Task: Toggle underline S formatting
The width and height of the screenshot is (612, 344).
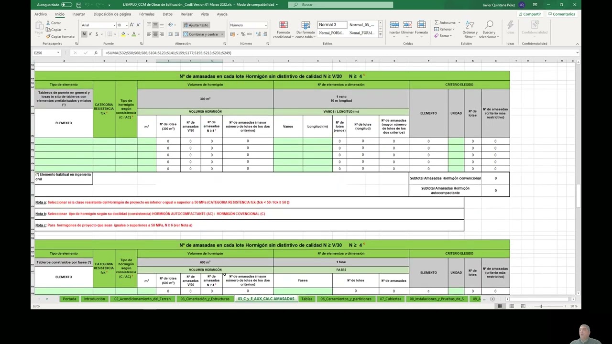Action: (x=96, y=34)
